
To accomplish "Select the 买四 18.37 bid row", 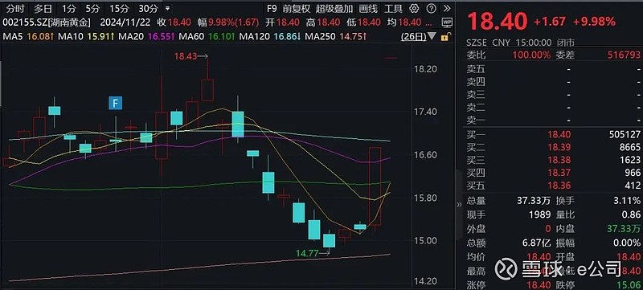I will pyautogui.click(x=554, y=173).
